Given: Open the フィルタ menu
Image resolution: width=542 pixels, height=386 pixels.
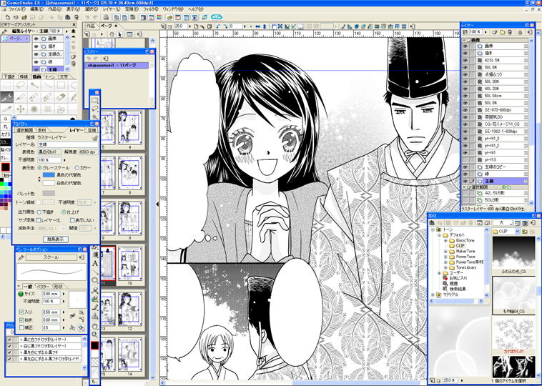Looking at the screenshot, I should (x=151, y=9).
